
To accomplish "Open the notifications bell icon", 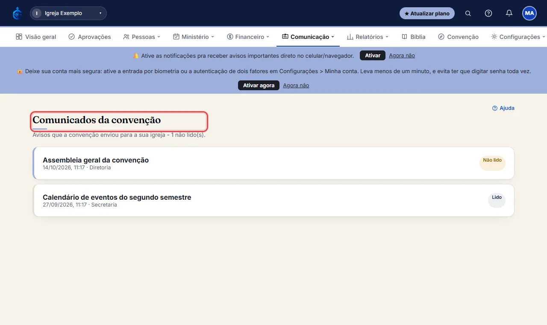I will point(509,13).
